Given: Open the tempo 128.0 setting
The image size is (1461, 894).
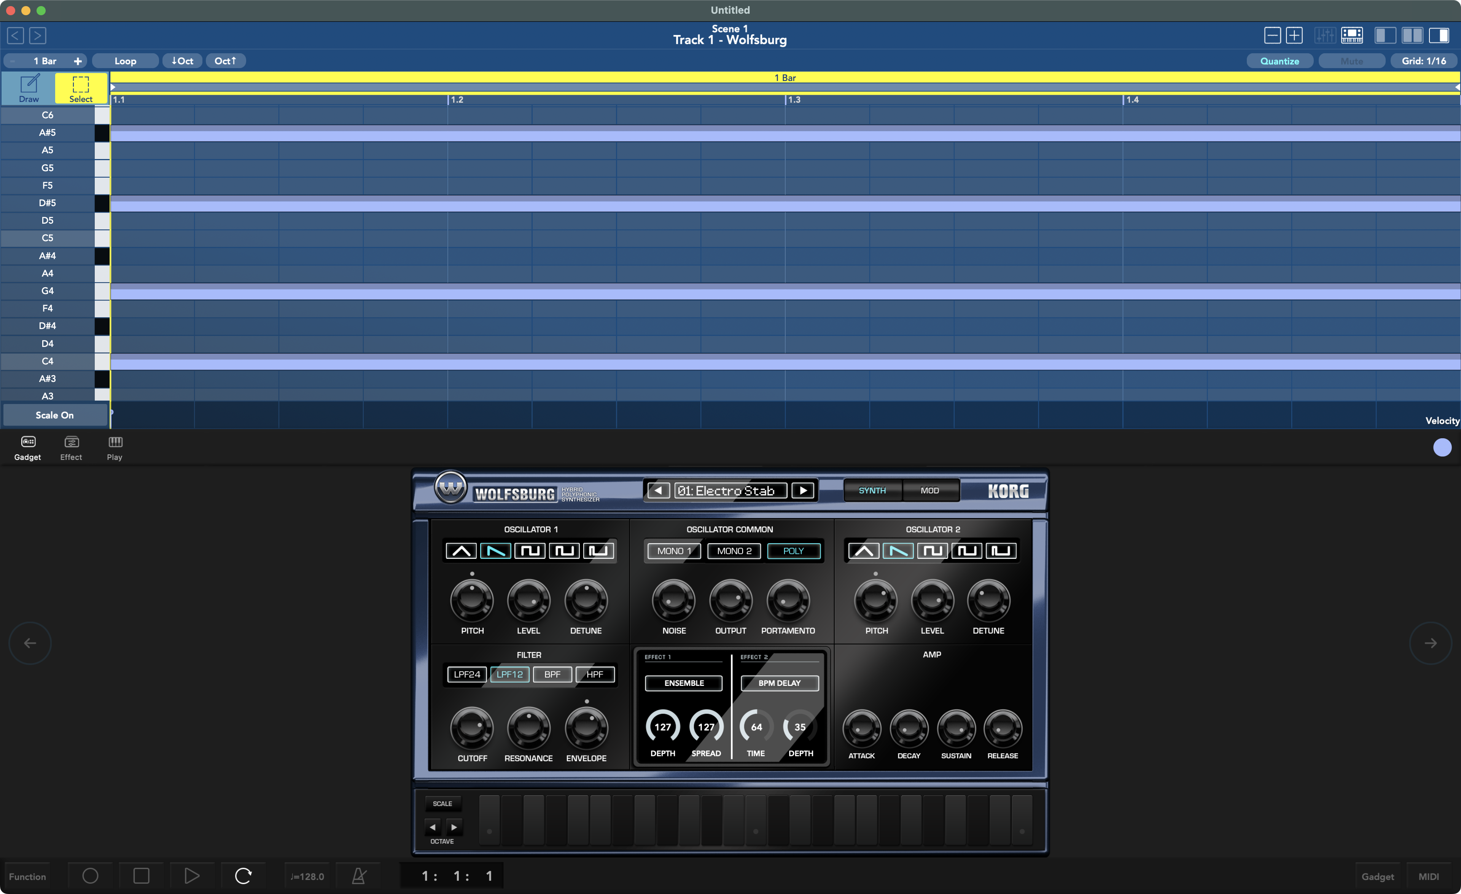Looking at the screenshot, I should tap(307, 876).
